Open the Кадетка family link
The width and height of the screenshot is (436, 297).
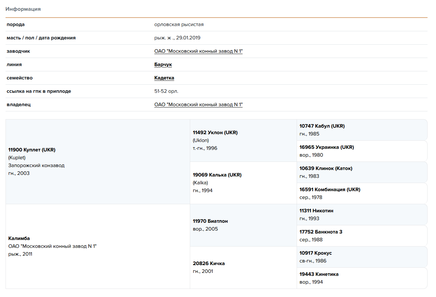click(164, 78)
